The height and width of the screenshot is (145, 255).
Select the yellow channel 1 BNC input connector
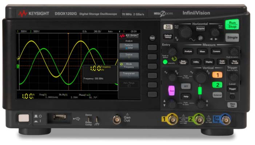tap(173, 120)
